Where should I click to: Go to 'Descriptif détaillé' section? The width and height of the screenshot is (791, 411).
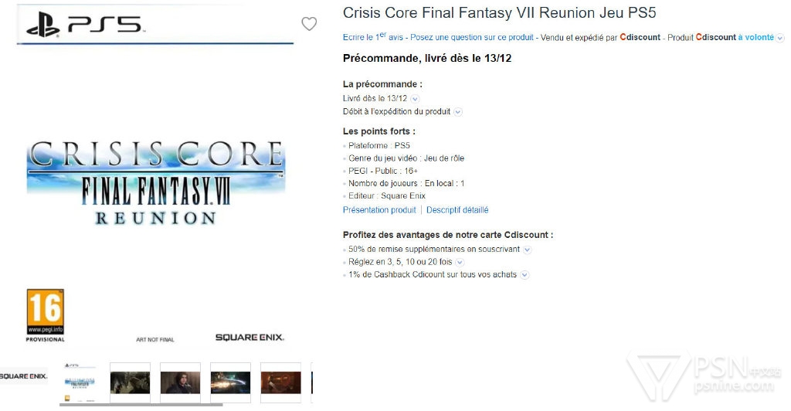[x=457, y=210]
